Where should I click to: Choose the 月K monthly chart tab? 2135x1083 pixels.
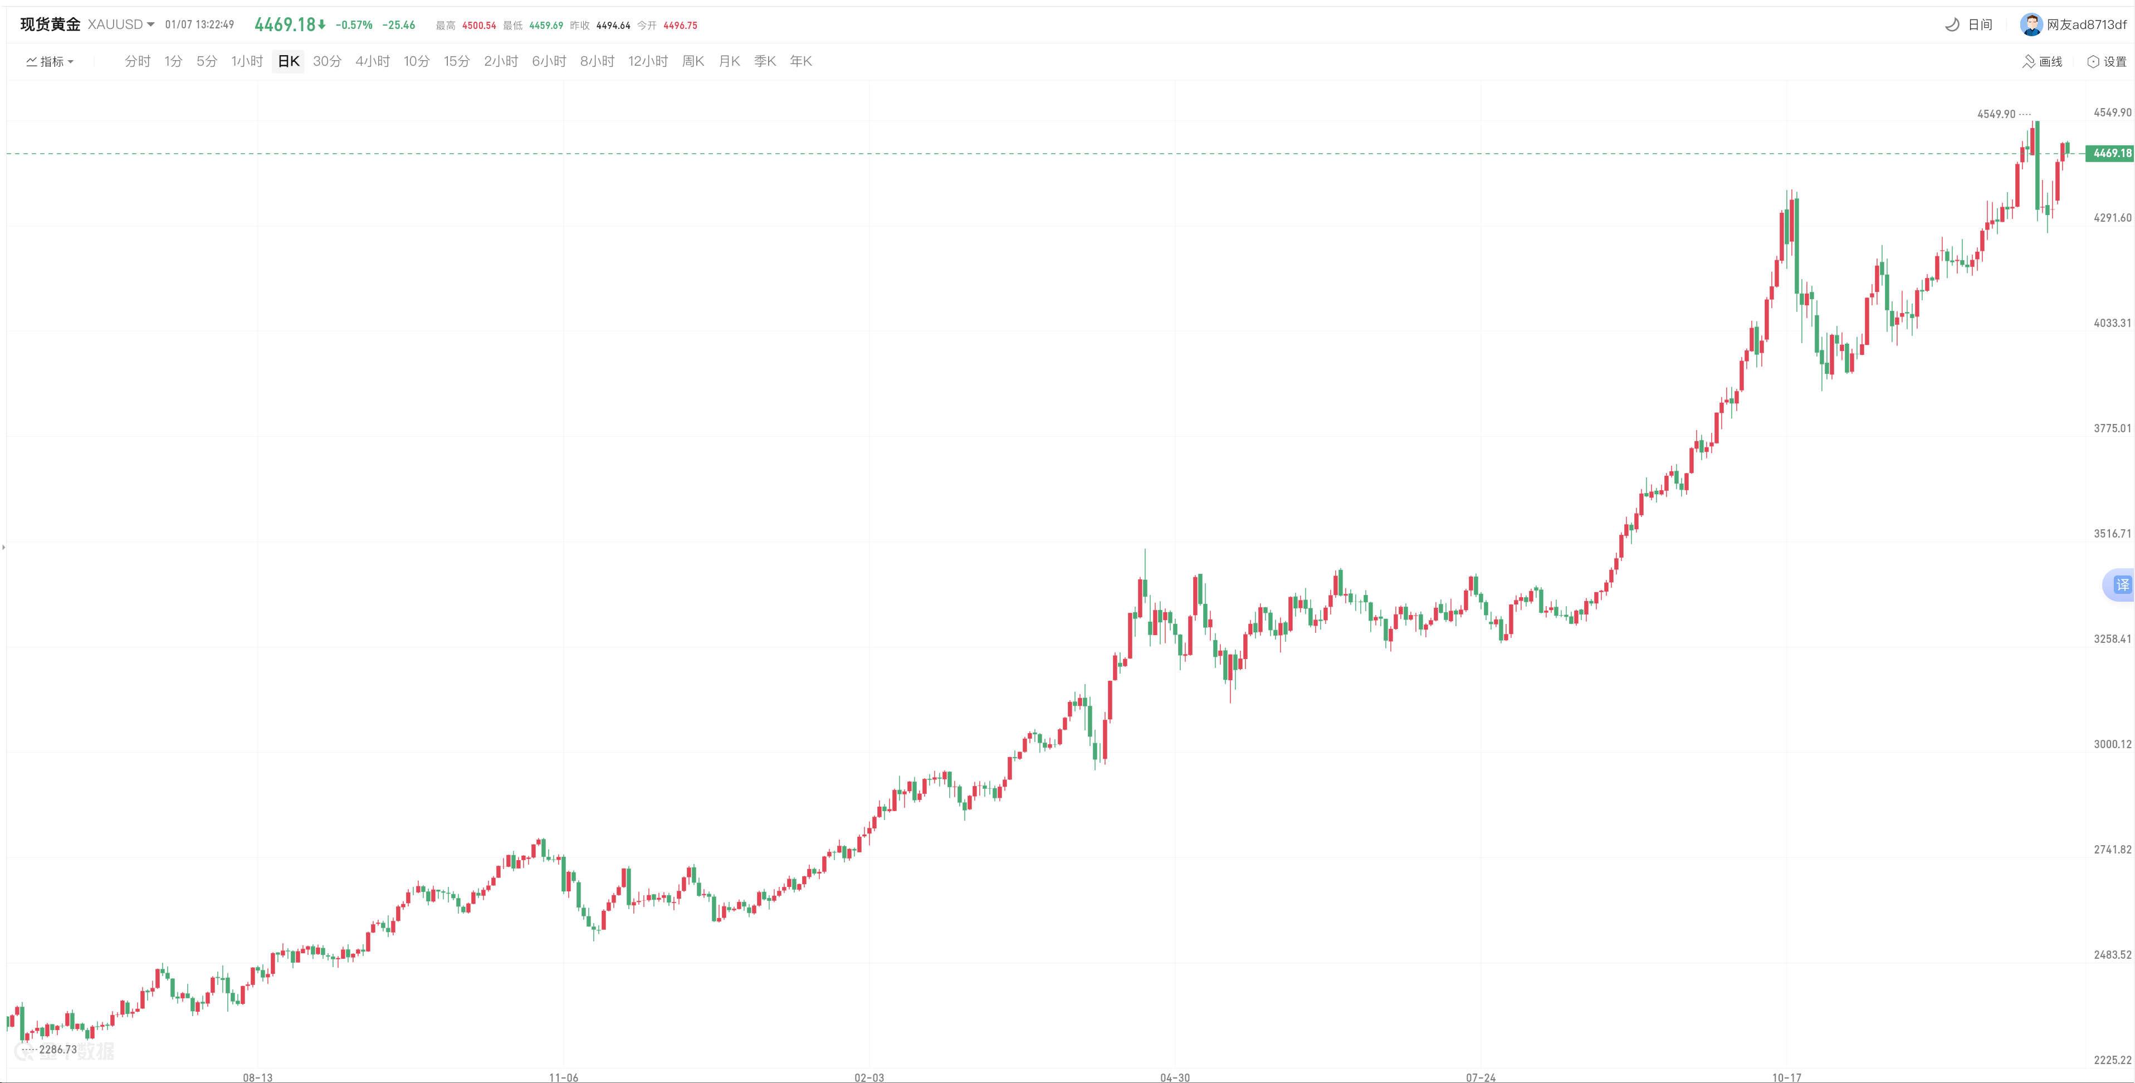point(729,61)
